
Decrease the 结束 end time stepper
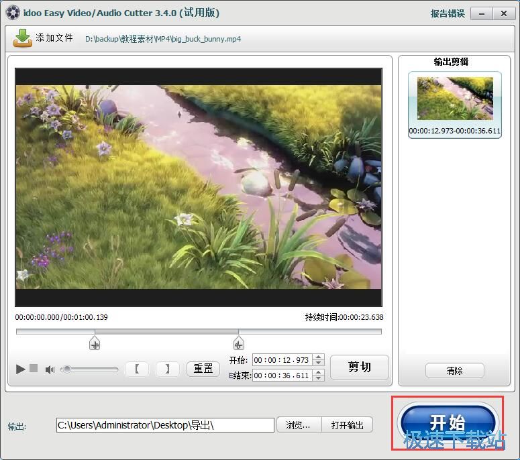[x=318, y=378]
